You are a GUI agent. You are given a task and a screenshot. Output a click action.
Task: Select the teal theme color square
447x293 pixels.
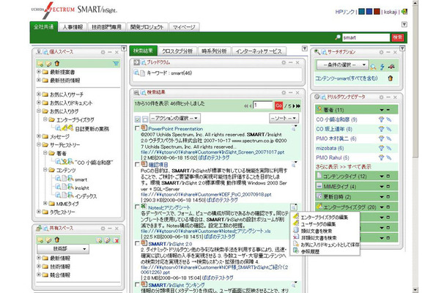[x=361, y=12]
